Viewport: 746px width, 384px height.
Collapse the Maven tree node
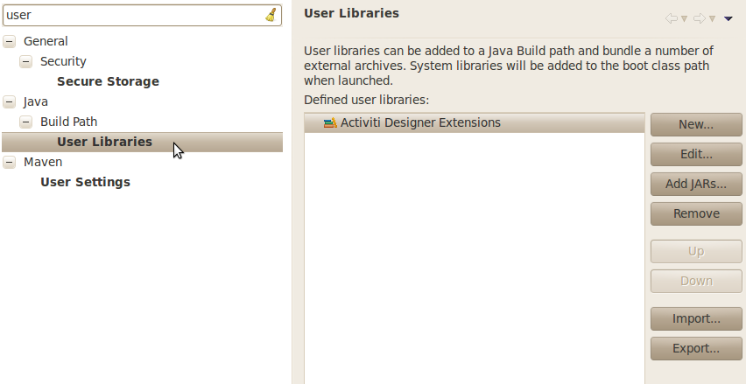point(9,162)
